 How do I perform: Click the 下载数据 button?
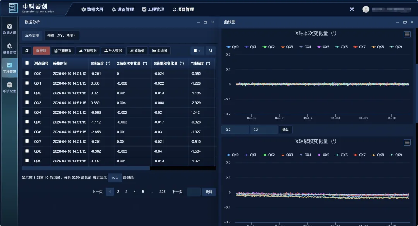coord(87,51)
